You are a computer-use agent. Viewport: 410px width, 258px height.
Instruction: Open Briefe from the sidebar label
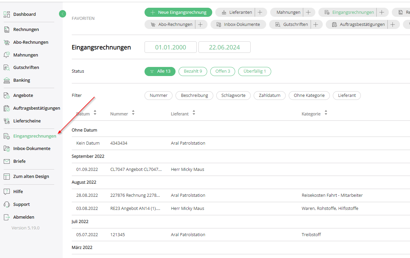click(x=20, y=161)
